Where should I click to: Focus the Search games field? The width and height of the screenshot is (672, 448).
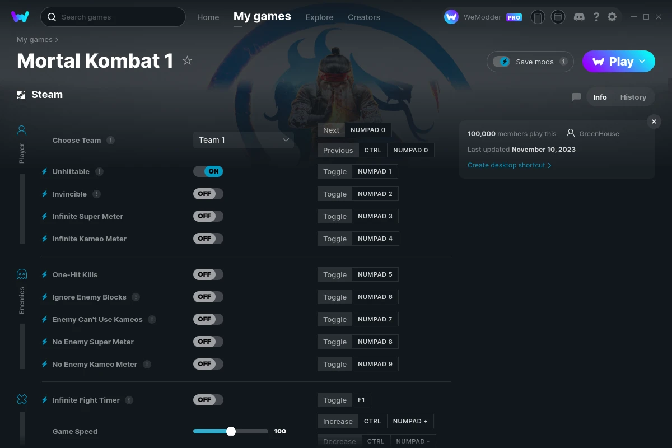click(x=113, y=17)
